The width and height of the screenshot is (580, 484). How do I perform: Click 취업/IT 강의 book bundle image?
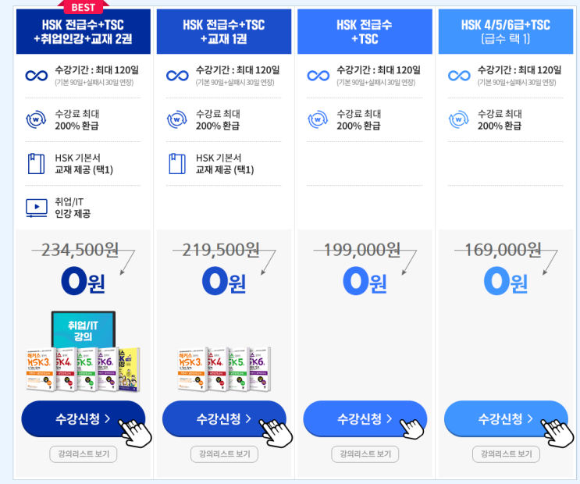click(x=83, y=351)
